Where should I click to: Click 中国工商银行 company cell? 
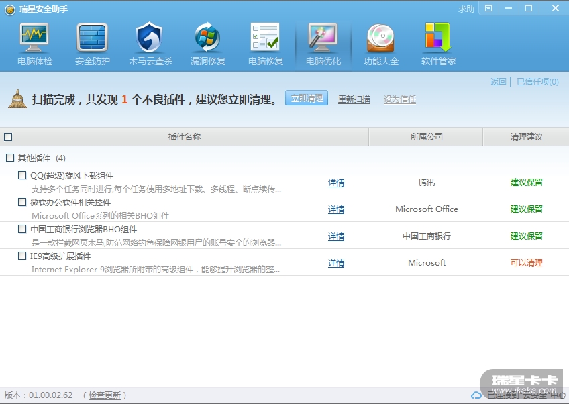427,236
